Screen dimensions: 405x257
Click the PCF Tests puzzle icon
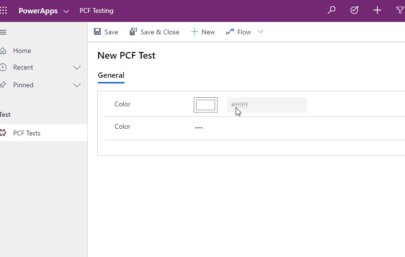pos(3,133)
